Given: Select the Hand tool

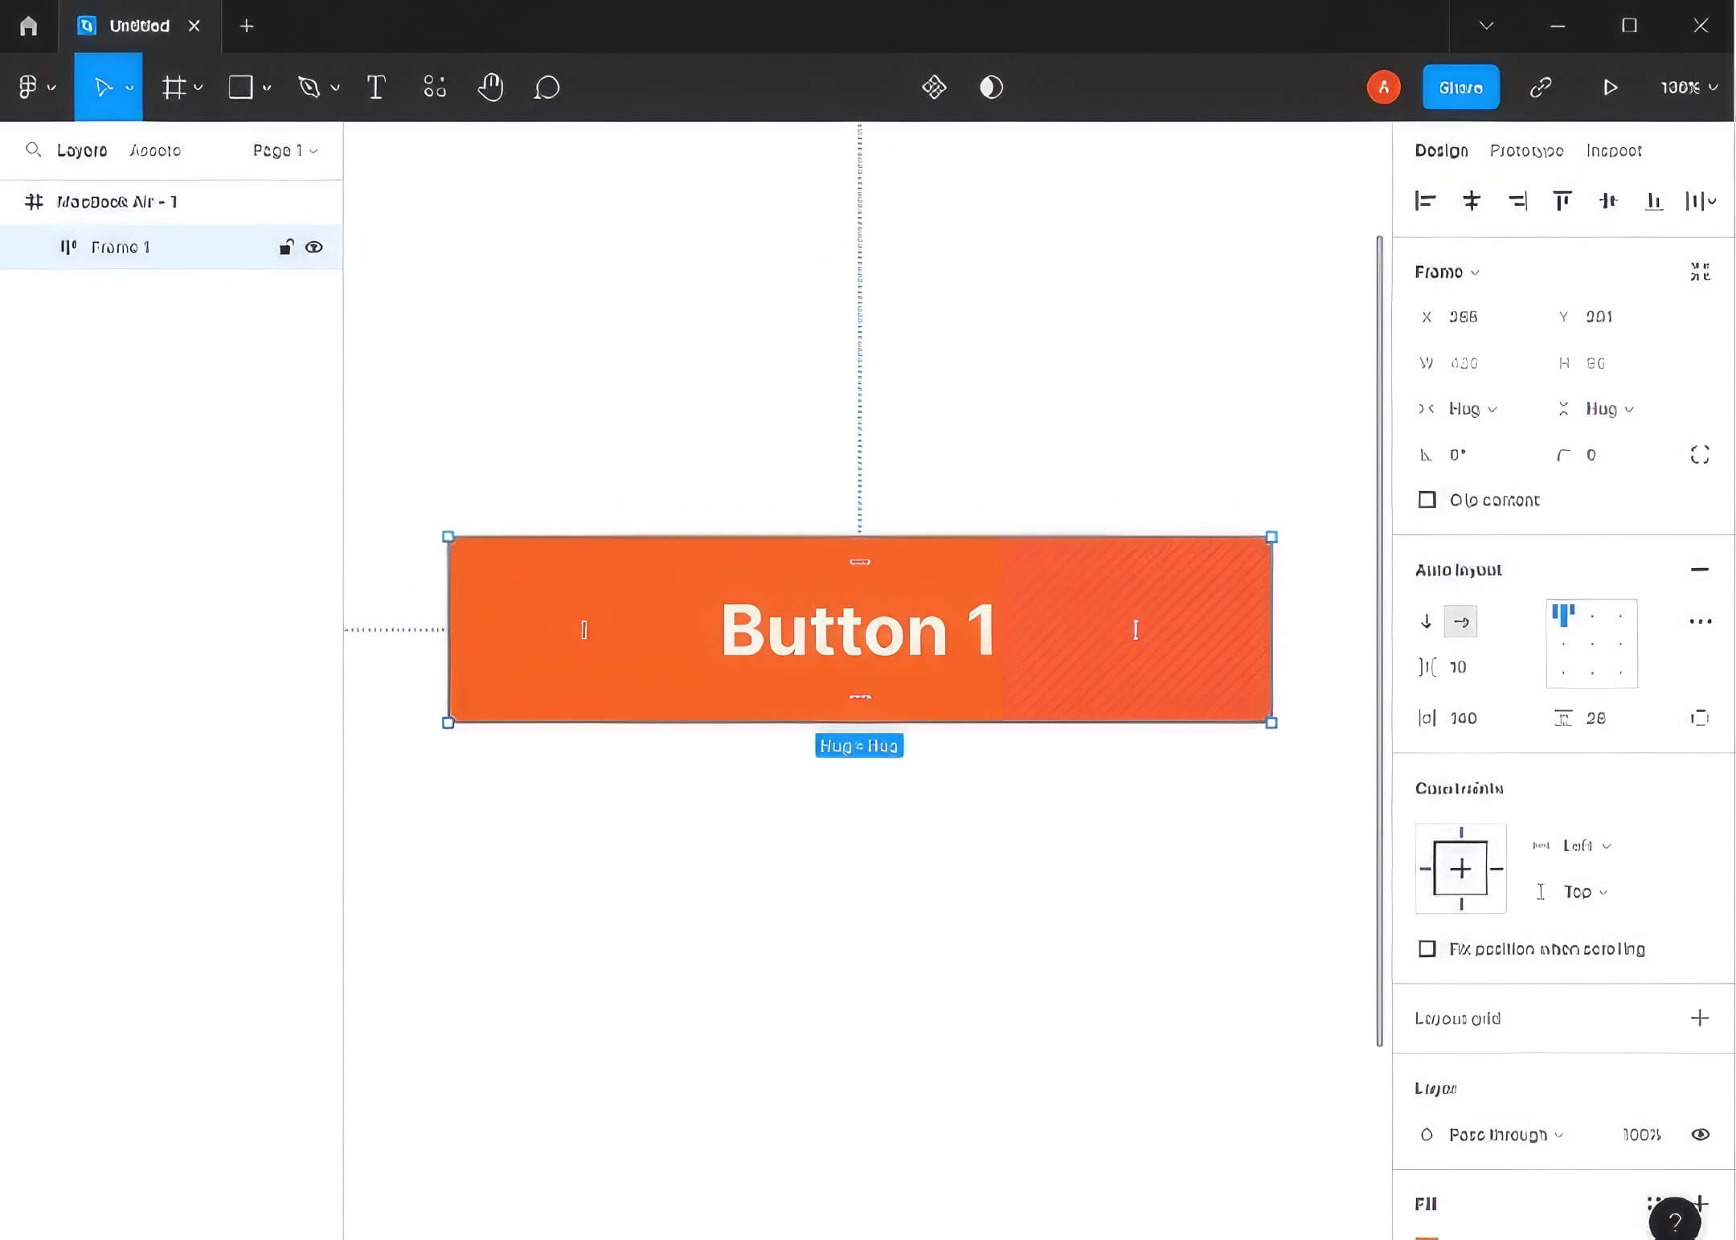Looking at the screenshot, I should coord(490,87).
